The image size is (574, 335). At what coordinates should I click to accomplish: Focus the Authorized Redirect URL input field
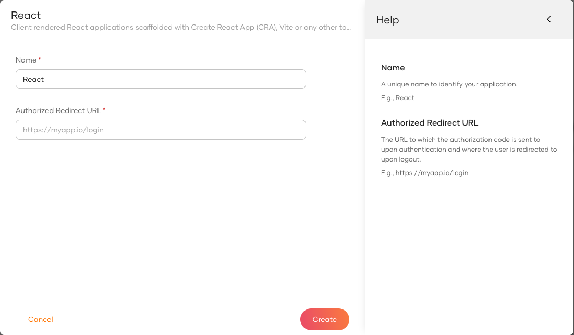coord(161,129)
